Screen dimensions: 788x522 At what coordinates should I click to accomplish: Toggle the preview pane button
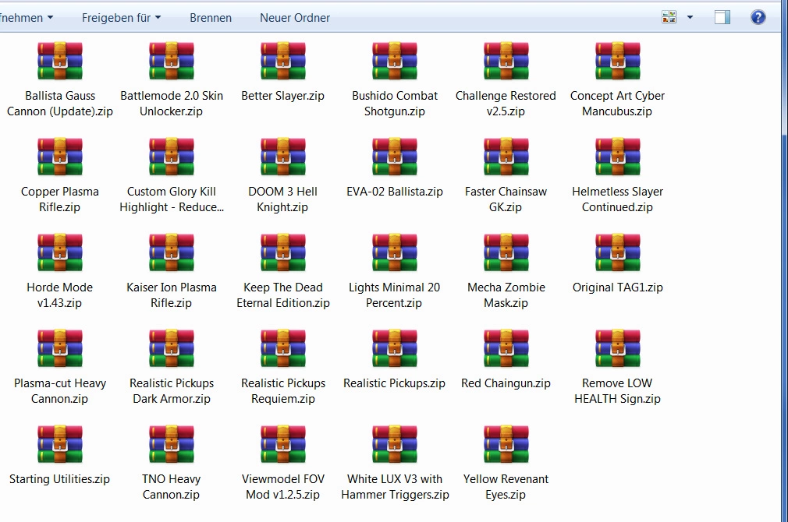click(x=722, y=18)
